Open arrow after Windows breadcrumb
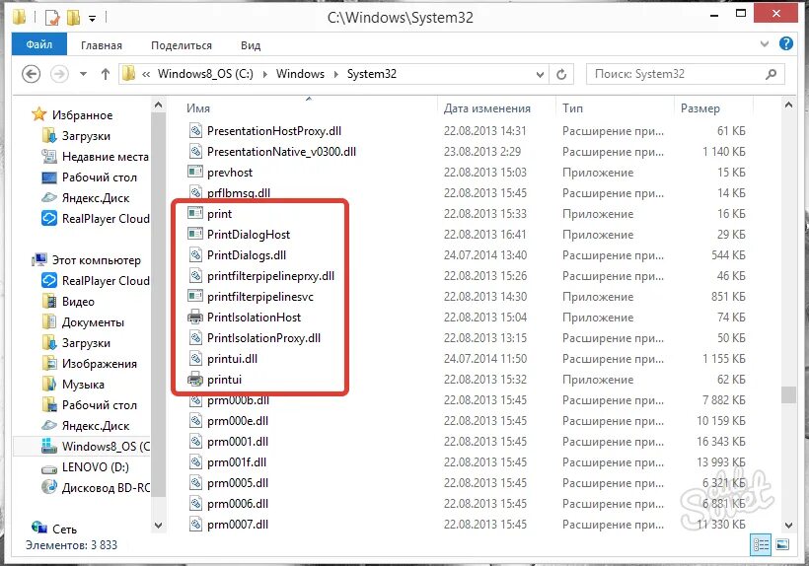This screenshot has width=809, height=566. point(335,74)
